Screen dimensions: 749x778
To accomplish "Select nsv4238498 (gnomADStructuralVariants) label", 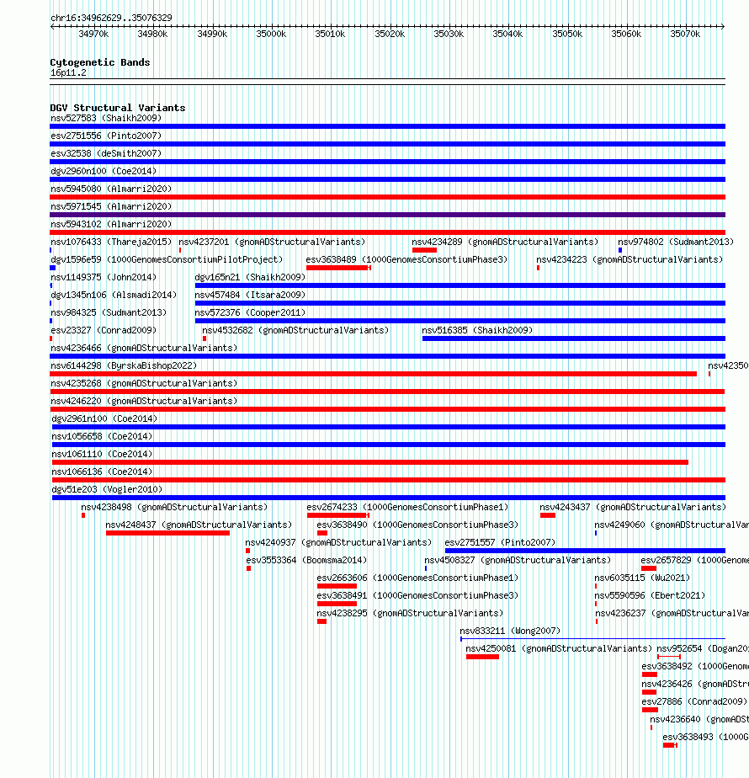I will pos(174,507).
